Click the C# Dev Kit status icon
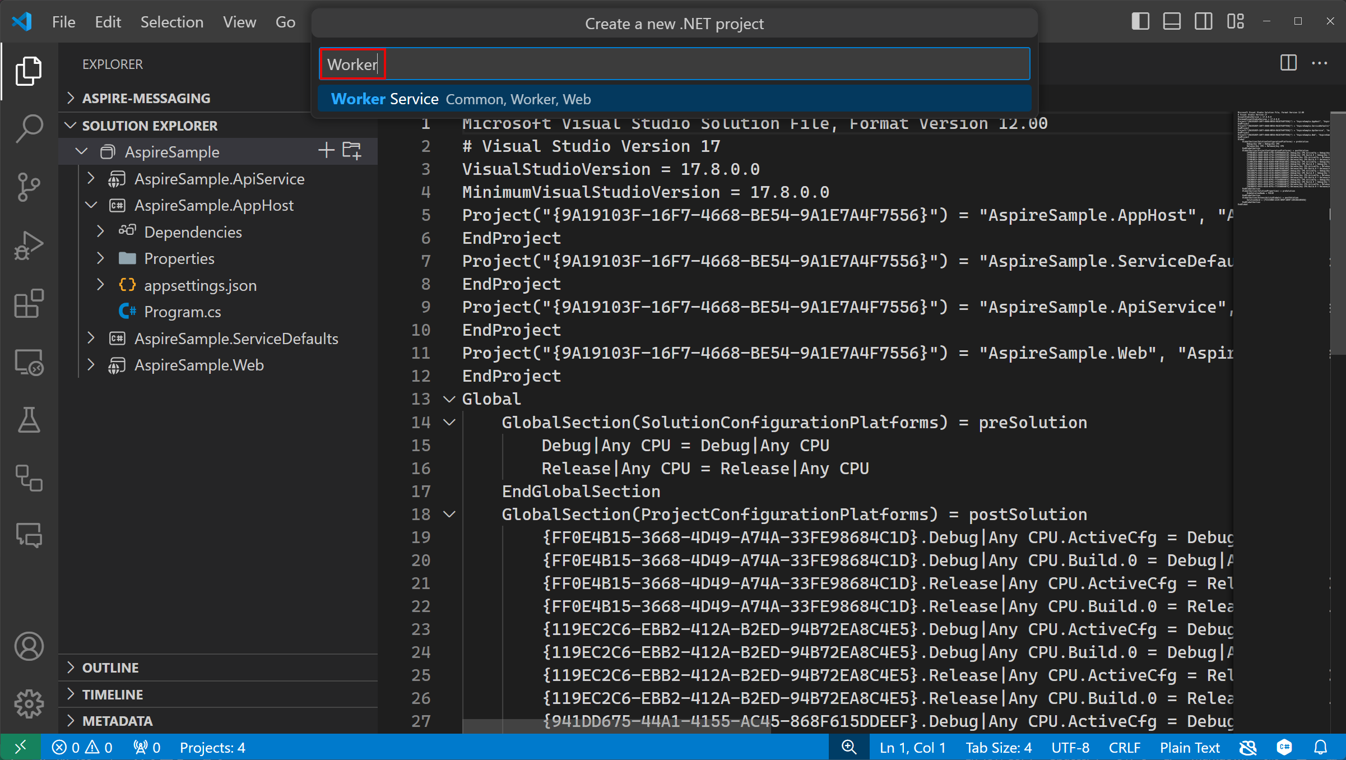 coord(1284,747)
